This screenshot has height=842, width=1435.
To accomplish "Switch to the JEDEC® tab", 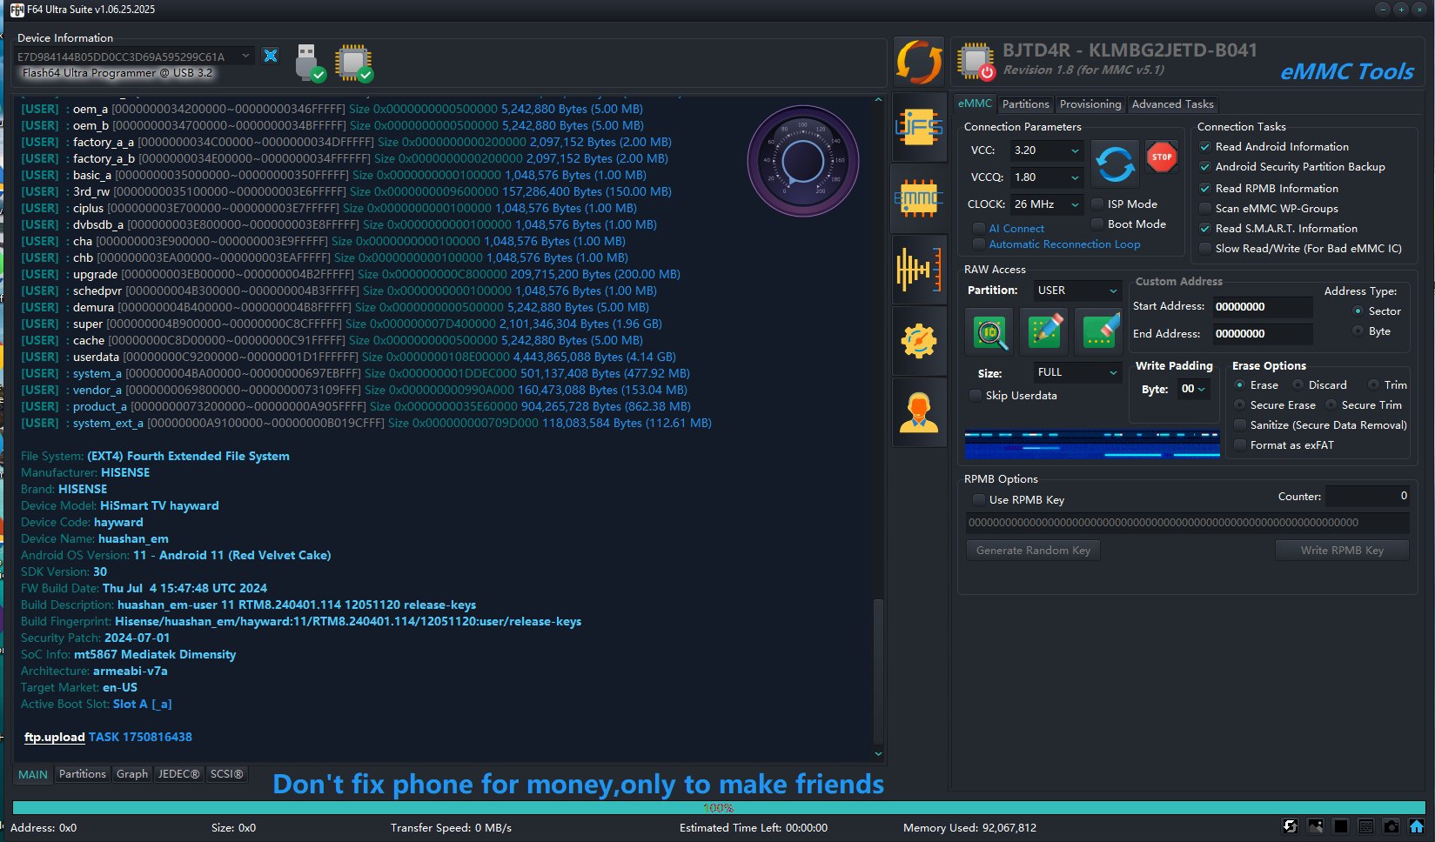I will tap(178, 774).
